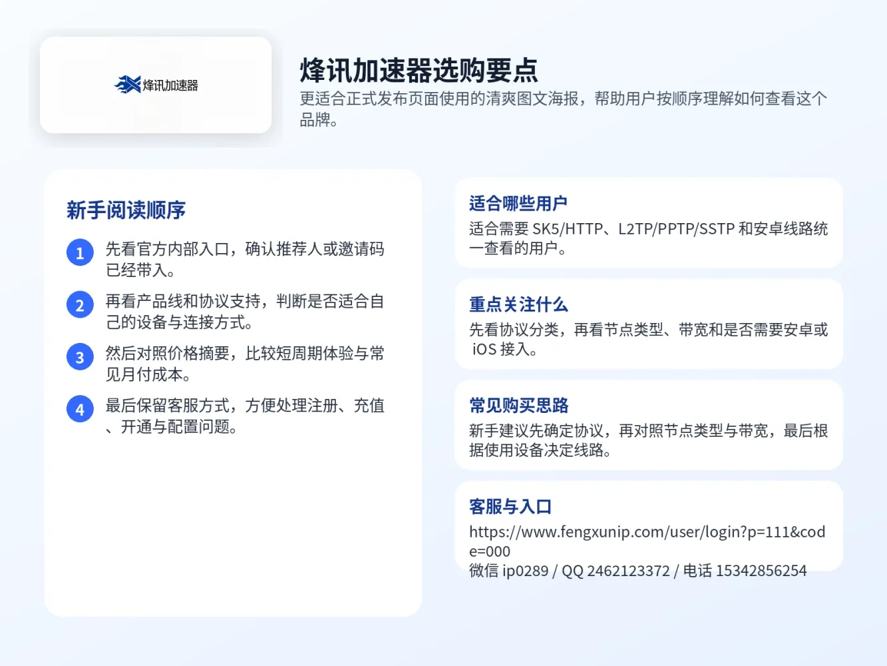Viewport: 887px width, 666px height.
Task: Click the text 先看官方内部入口
Action: [245, 259]
